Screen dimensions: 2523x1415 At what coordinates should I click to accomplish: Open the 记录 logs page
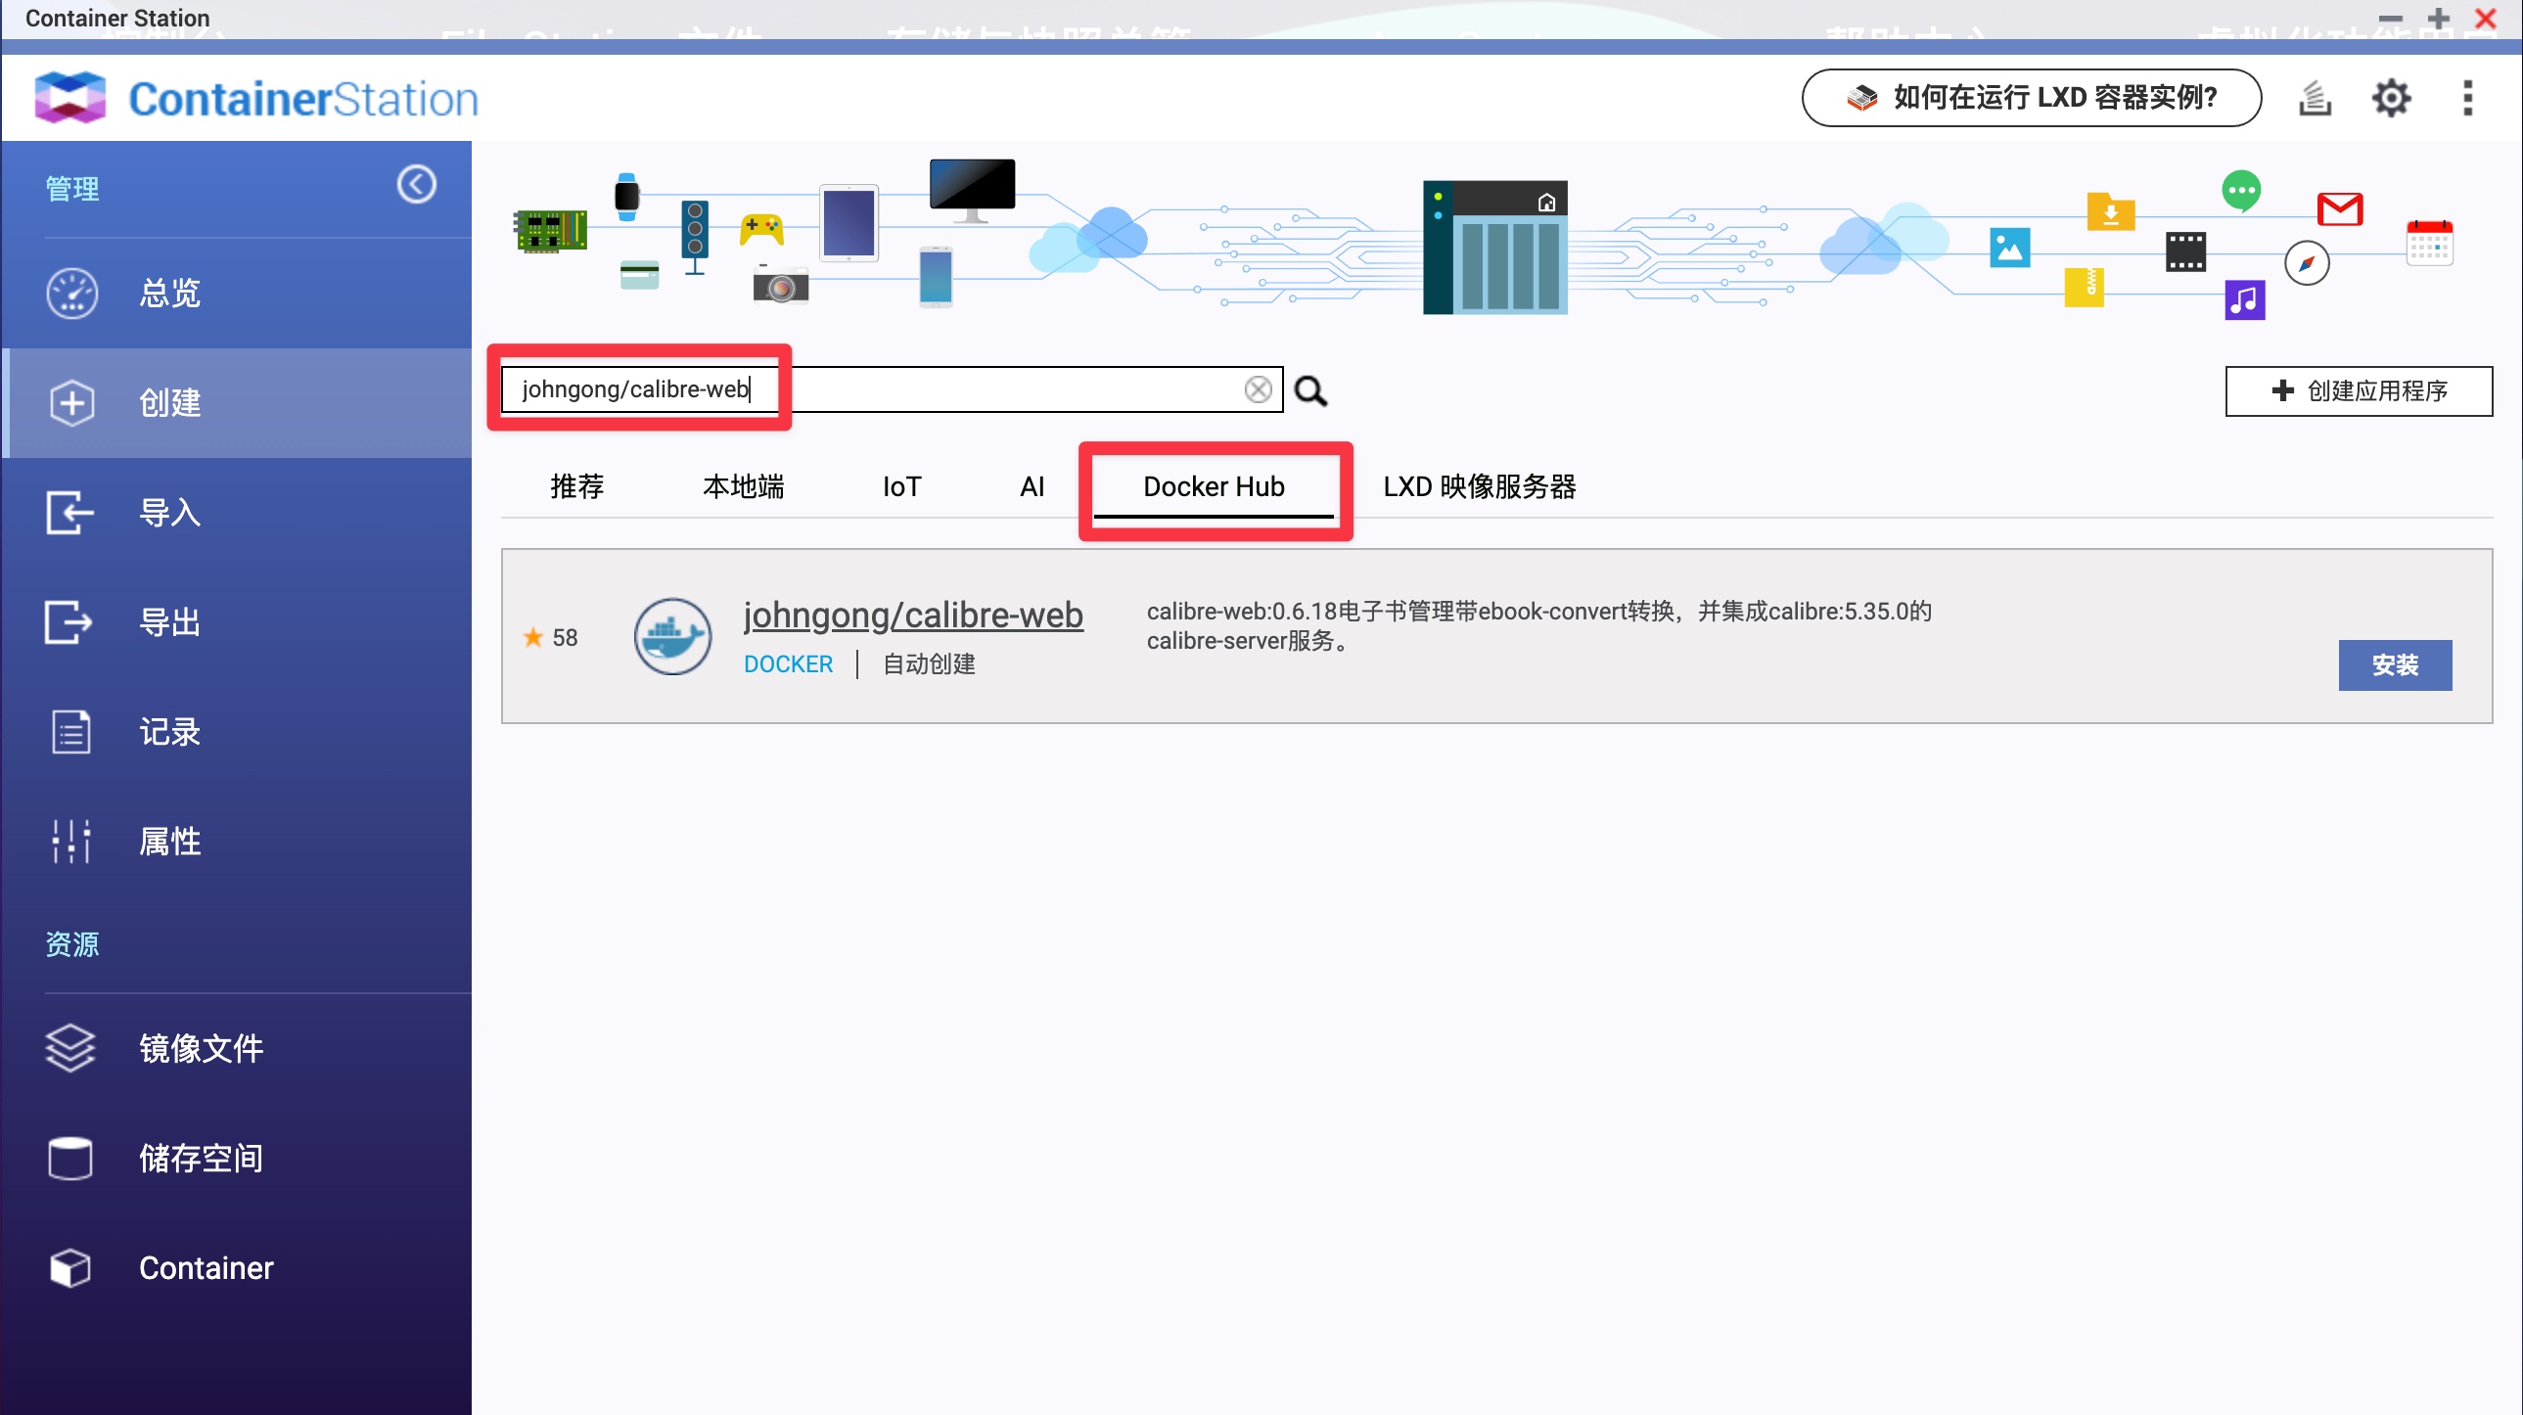tap(236, 732)
